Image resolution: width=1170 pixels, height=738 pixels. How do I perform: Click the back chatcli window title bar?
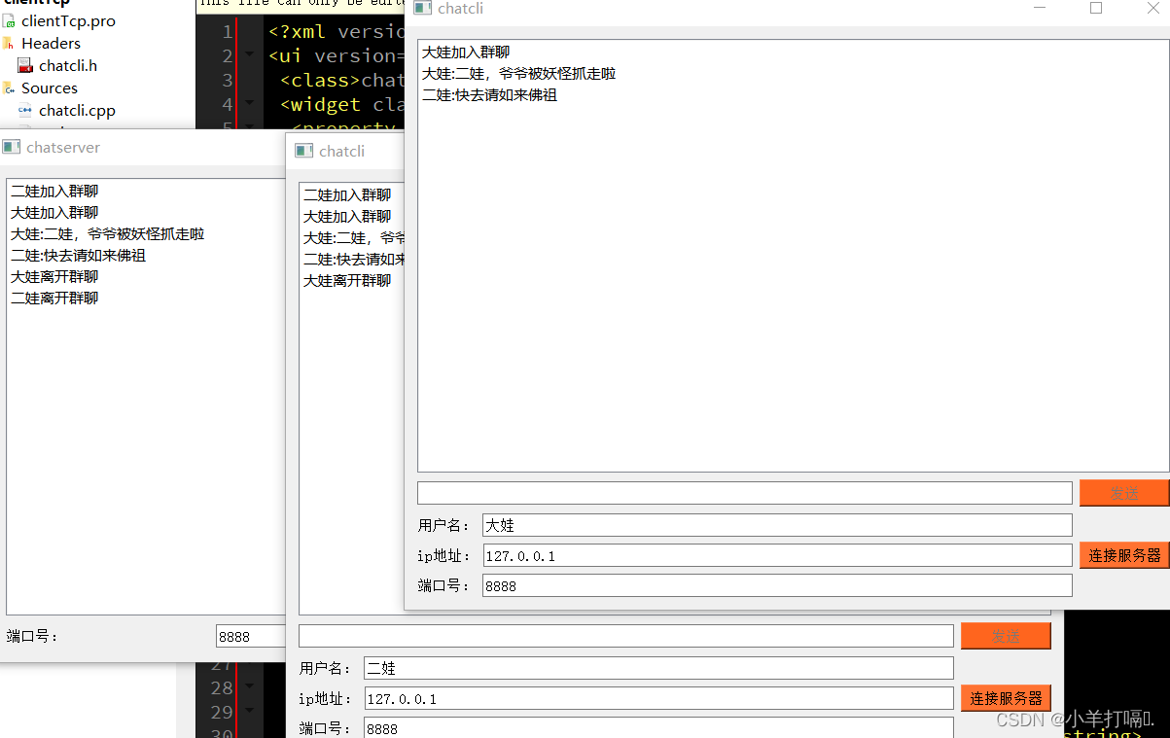(x=345, y=151)
